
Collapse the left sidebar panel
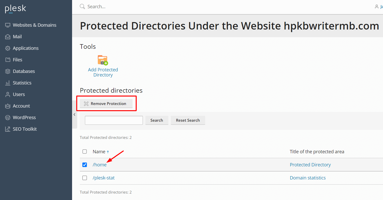tap(74, 115)
